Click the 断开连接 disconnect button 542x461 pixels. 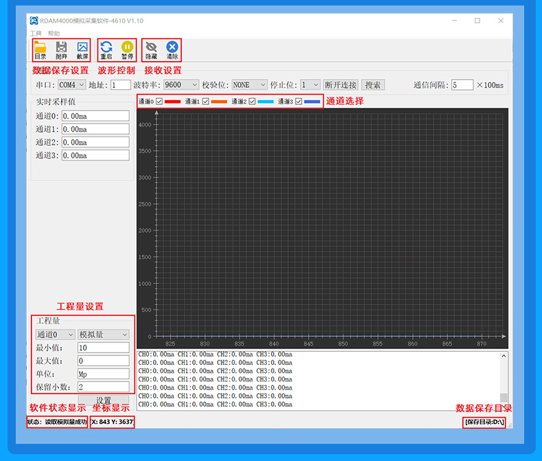(341, 85)
